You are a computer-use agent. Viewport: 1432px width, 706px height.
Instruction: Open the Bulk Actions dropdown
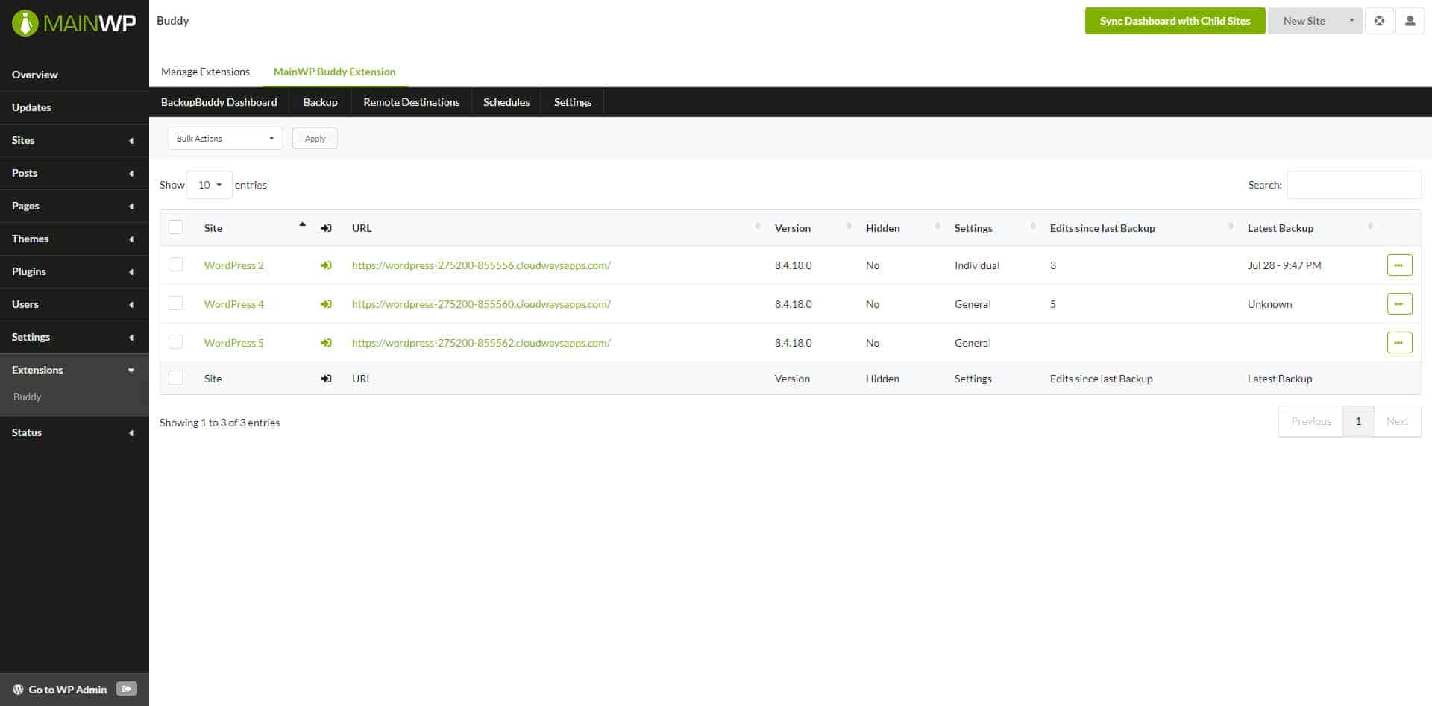tap(224, 138)
